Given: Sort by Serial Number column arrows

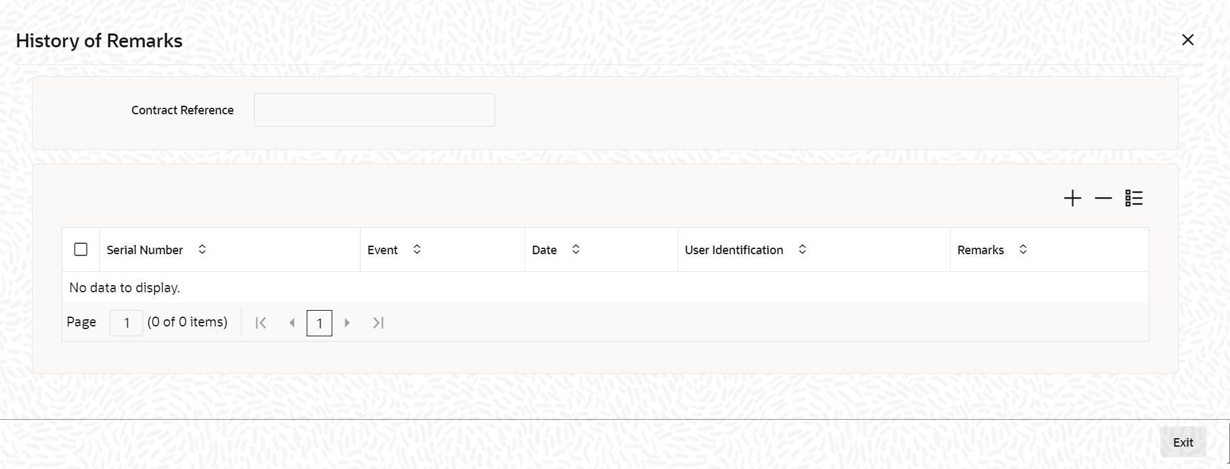Looking at the screenshot, I should [x=202, y=250].
